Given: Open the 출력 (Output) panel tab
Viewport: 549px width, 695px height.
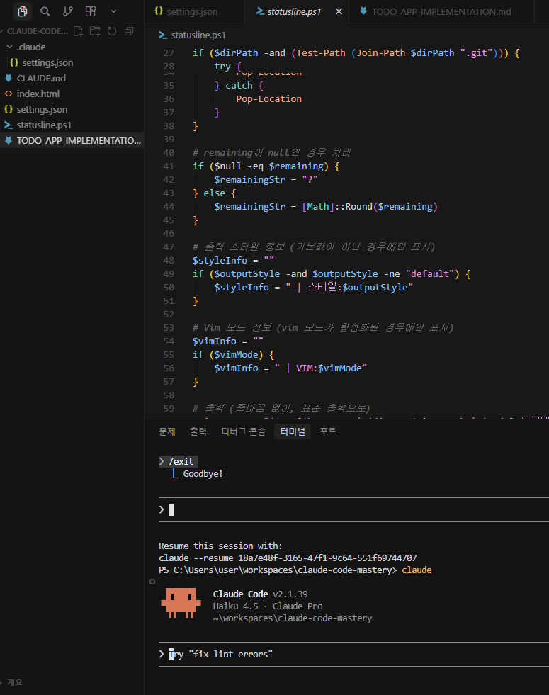Looking at the screenshot, I should tap(198, 431).
